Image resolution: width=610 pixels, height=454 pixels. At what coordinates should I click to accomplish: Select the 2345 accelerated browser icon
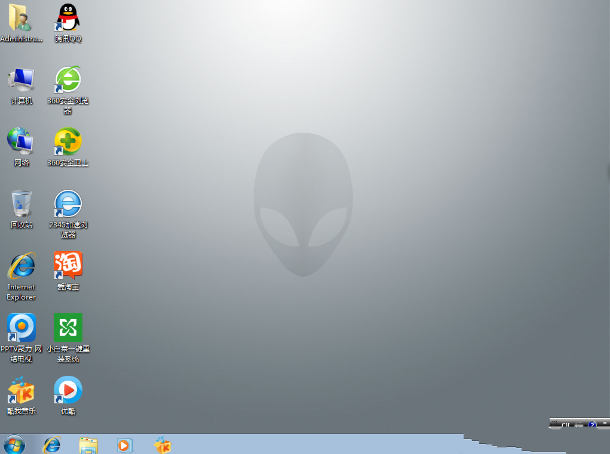tap(68, 204)
